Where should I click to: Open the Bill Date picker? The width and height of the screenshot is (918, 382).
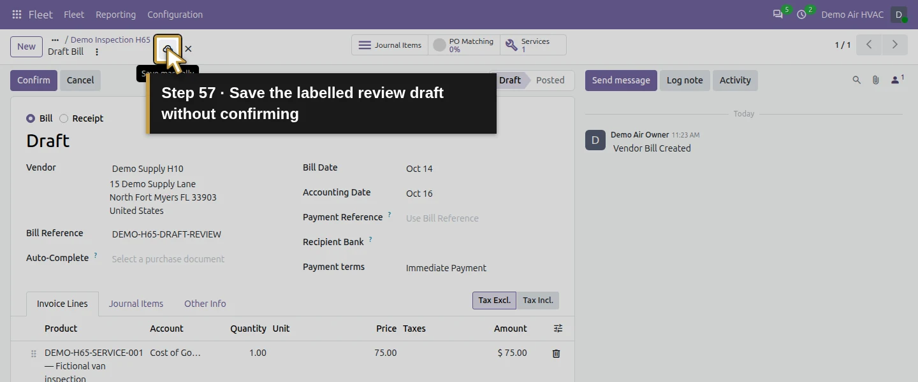(481, 169)
